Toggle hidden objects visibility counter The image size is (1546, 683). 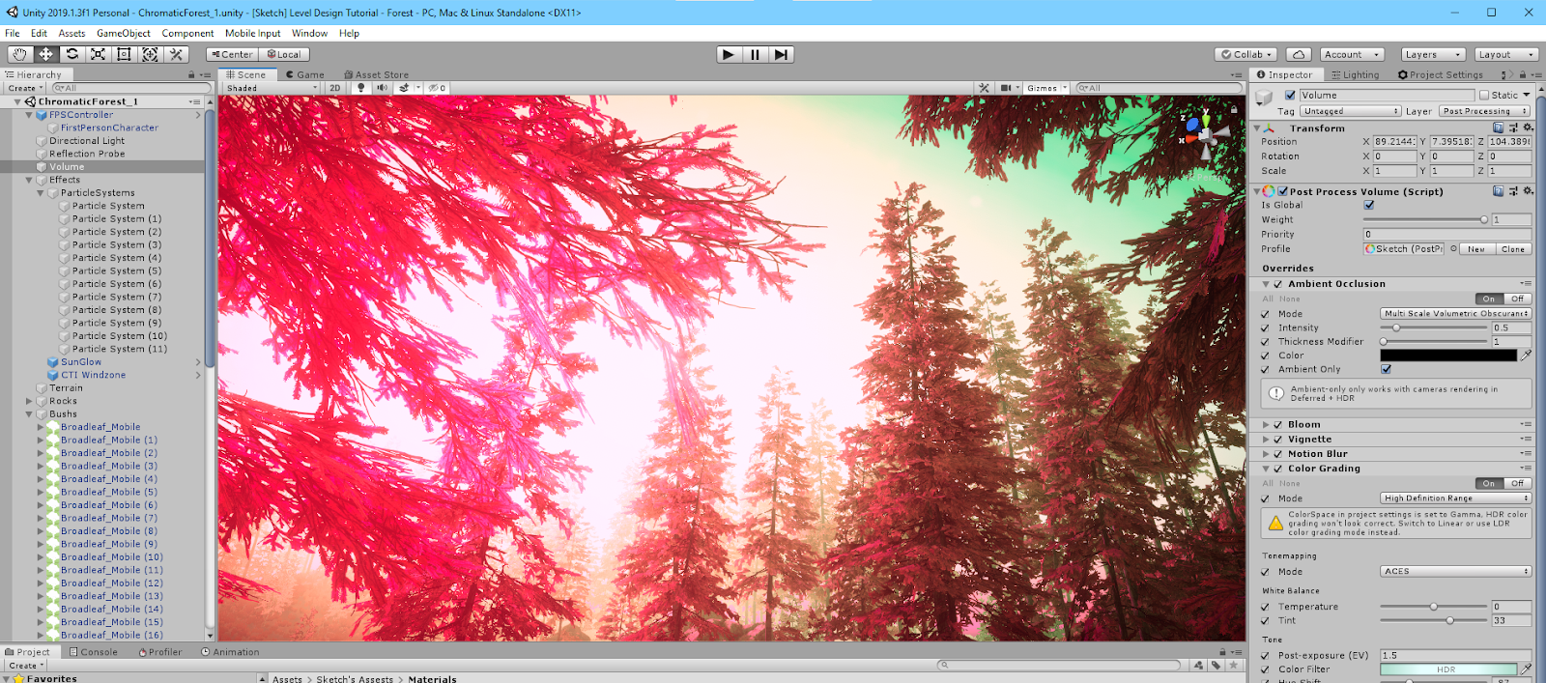pos(438,88)
